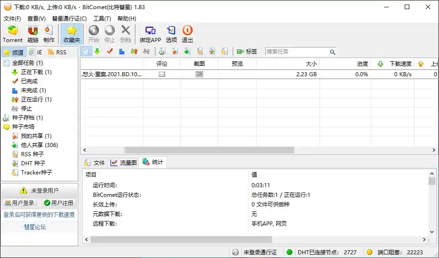Click 未登录通行证 in status bar
The width and height of the screenshot is (439, 258).
[x=260, y=252]
